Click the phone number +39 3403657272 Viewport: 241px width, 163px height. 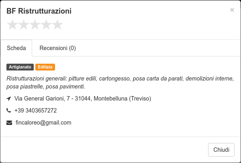pos(35,111)
